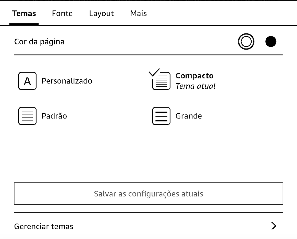The image size is (297, 239).
Task: Click the Padrão theme icon
Action: click(27, 116)
